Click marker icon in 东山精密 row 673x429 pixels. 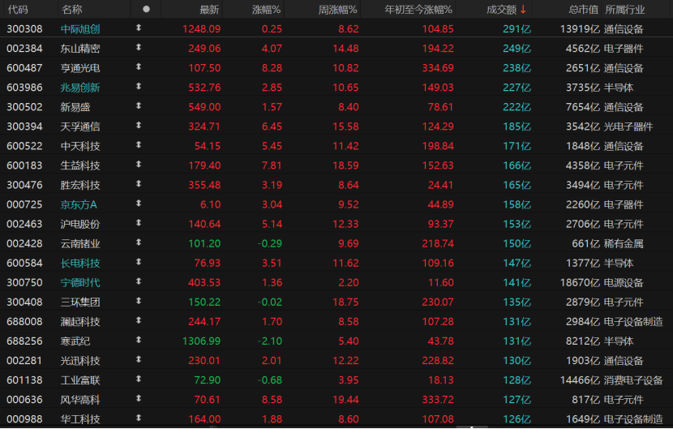pos(139,47)
